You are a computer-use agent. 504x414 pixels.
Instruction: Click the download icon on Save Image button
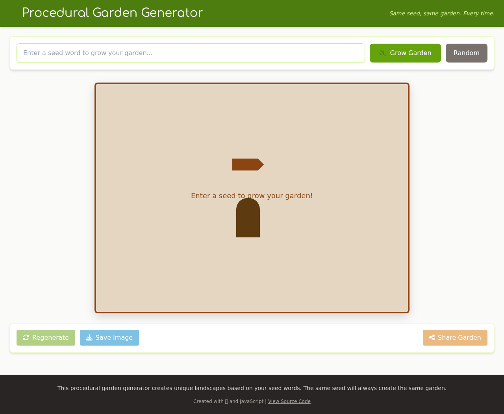coord(89,337)
